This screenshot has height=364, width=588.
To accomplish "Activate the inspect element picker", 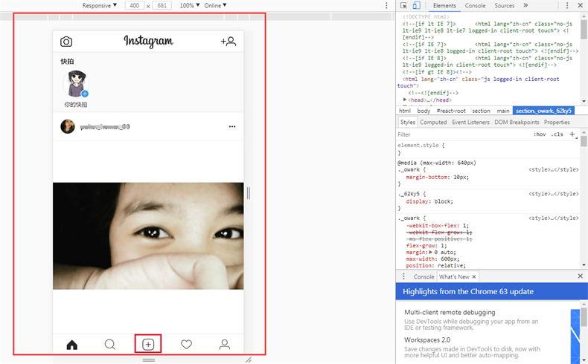I will pyautogui.click(x=404, y=6).
